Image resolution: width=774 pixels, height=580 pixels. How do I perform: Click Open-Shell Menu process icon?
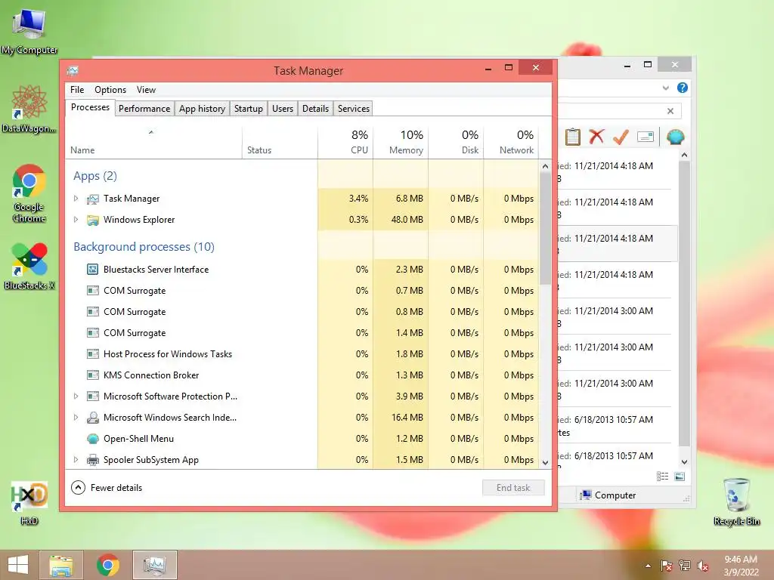(x=92, y=439)
